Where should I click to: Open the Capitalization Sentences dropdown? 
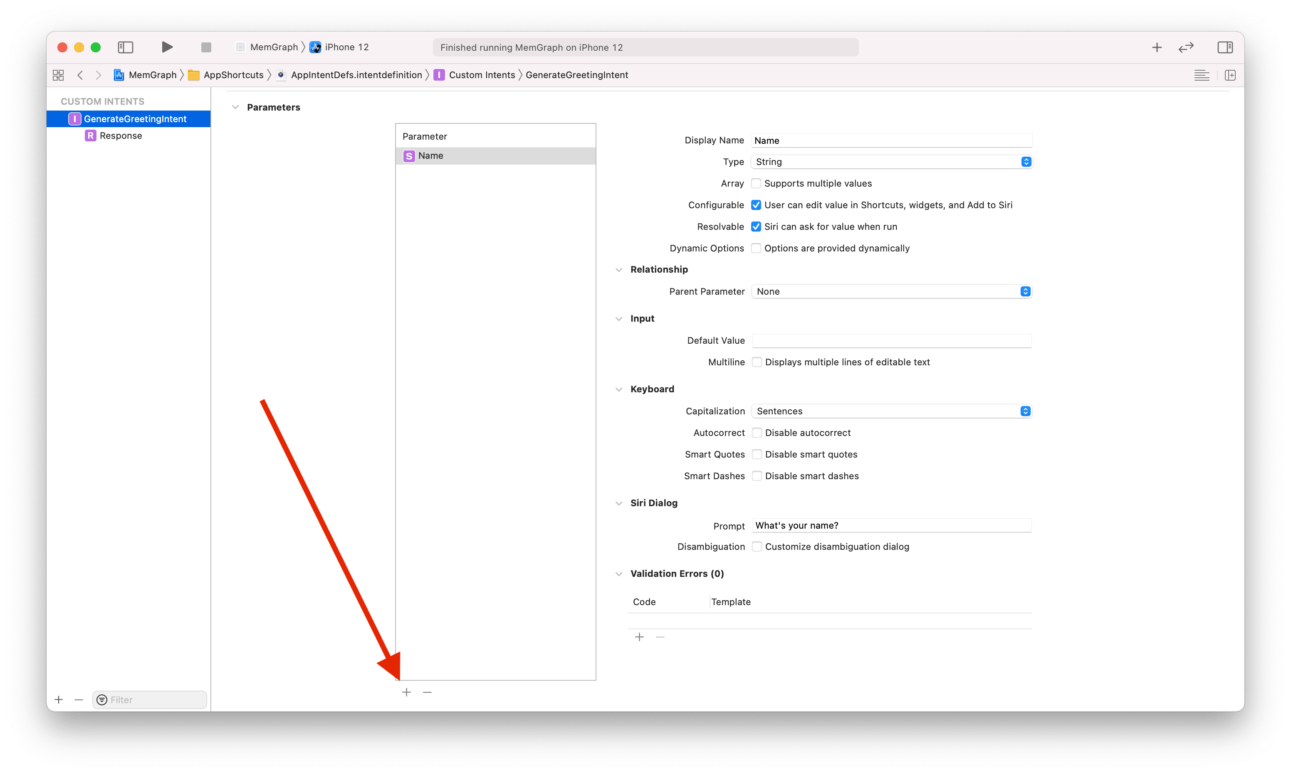click(x=891, y=411)
